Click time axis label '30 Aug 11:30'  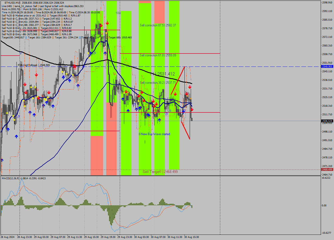[175, 237]
